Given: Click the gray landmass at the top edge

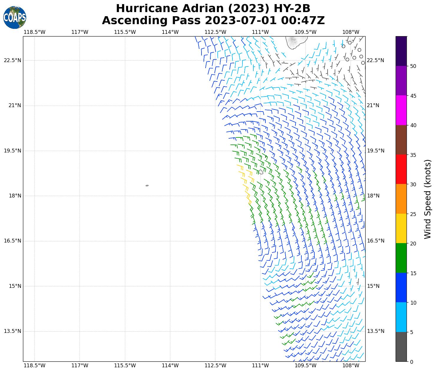Looking at the screenshot, I should point(294,41).
